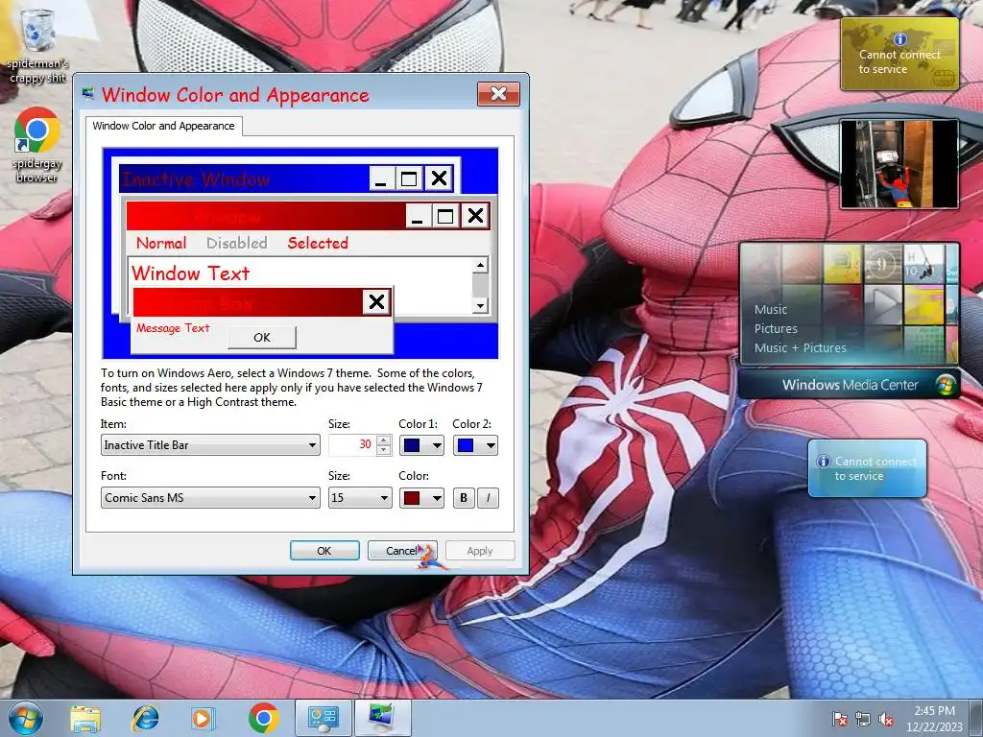Select Music in the Media Center gadget

(771, 310)
